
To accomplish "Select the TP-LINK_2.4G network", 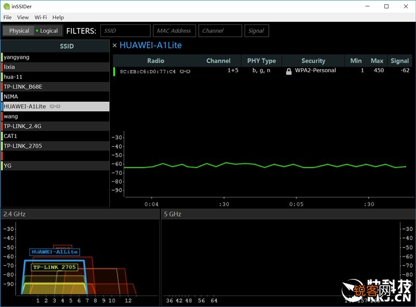I will click(x=55, y=126).
